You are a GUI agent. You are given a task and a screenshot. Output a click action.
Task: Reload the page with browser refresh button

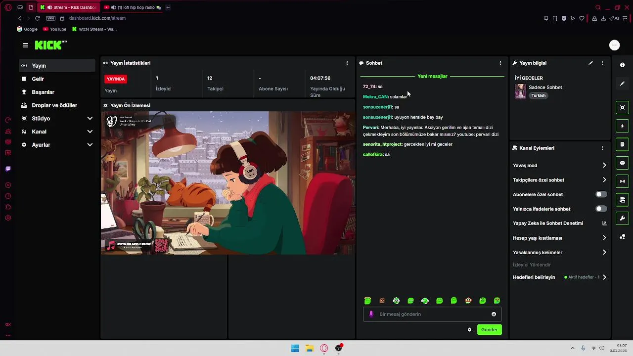coord(37,18)
